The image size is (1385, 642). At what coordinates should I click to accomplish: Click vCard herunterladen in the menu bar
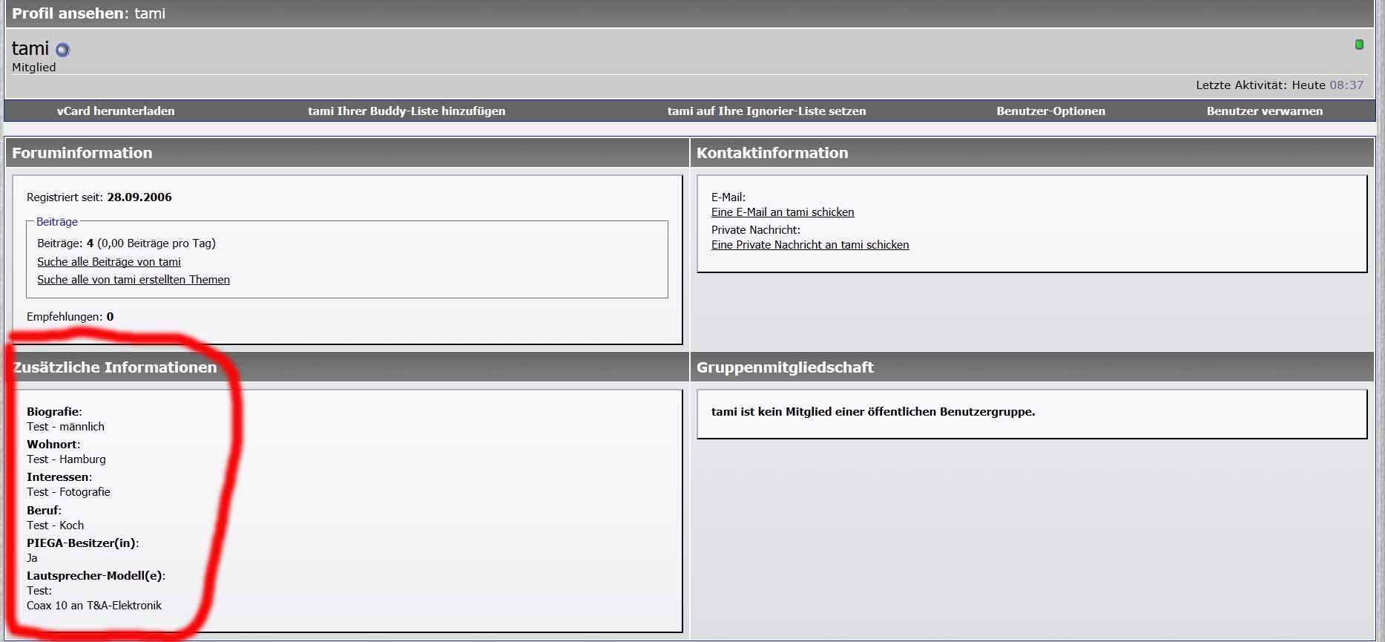(x=116, y=111)
